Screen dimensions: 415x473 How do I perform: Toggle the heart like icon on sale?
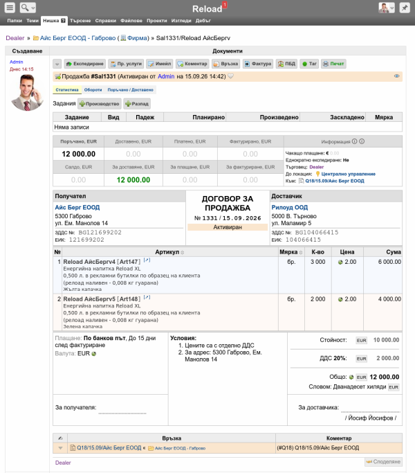tap(230, 76)
